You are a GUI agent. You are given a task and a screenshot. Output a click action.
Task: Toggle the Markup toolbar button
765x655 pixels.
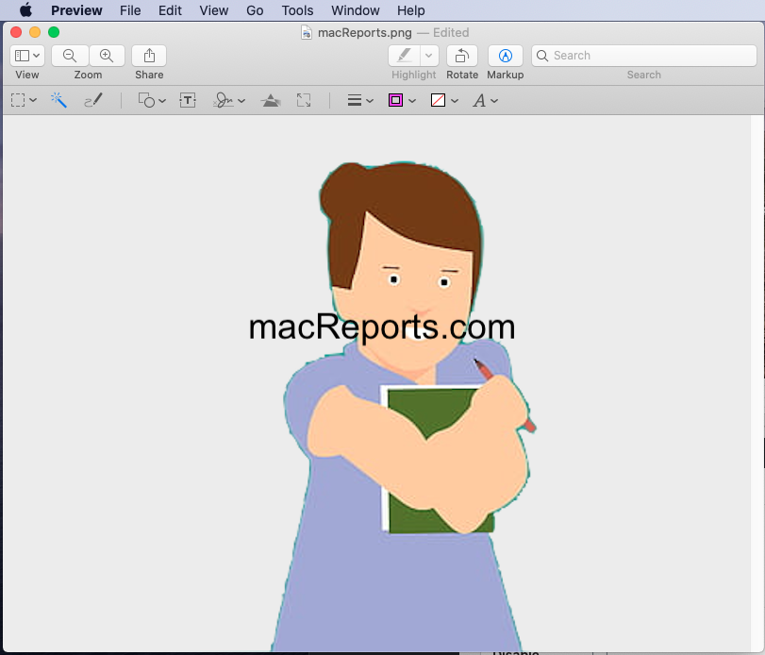coord(506,56)
